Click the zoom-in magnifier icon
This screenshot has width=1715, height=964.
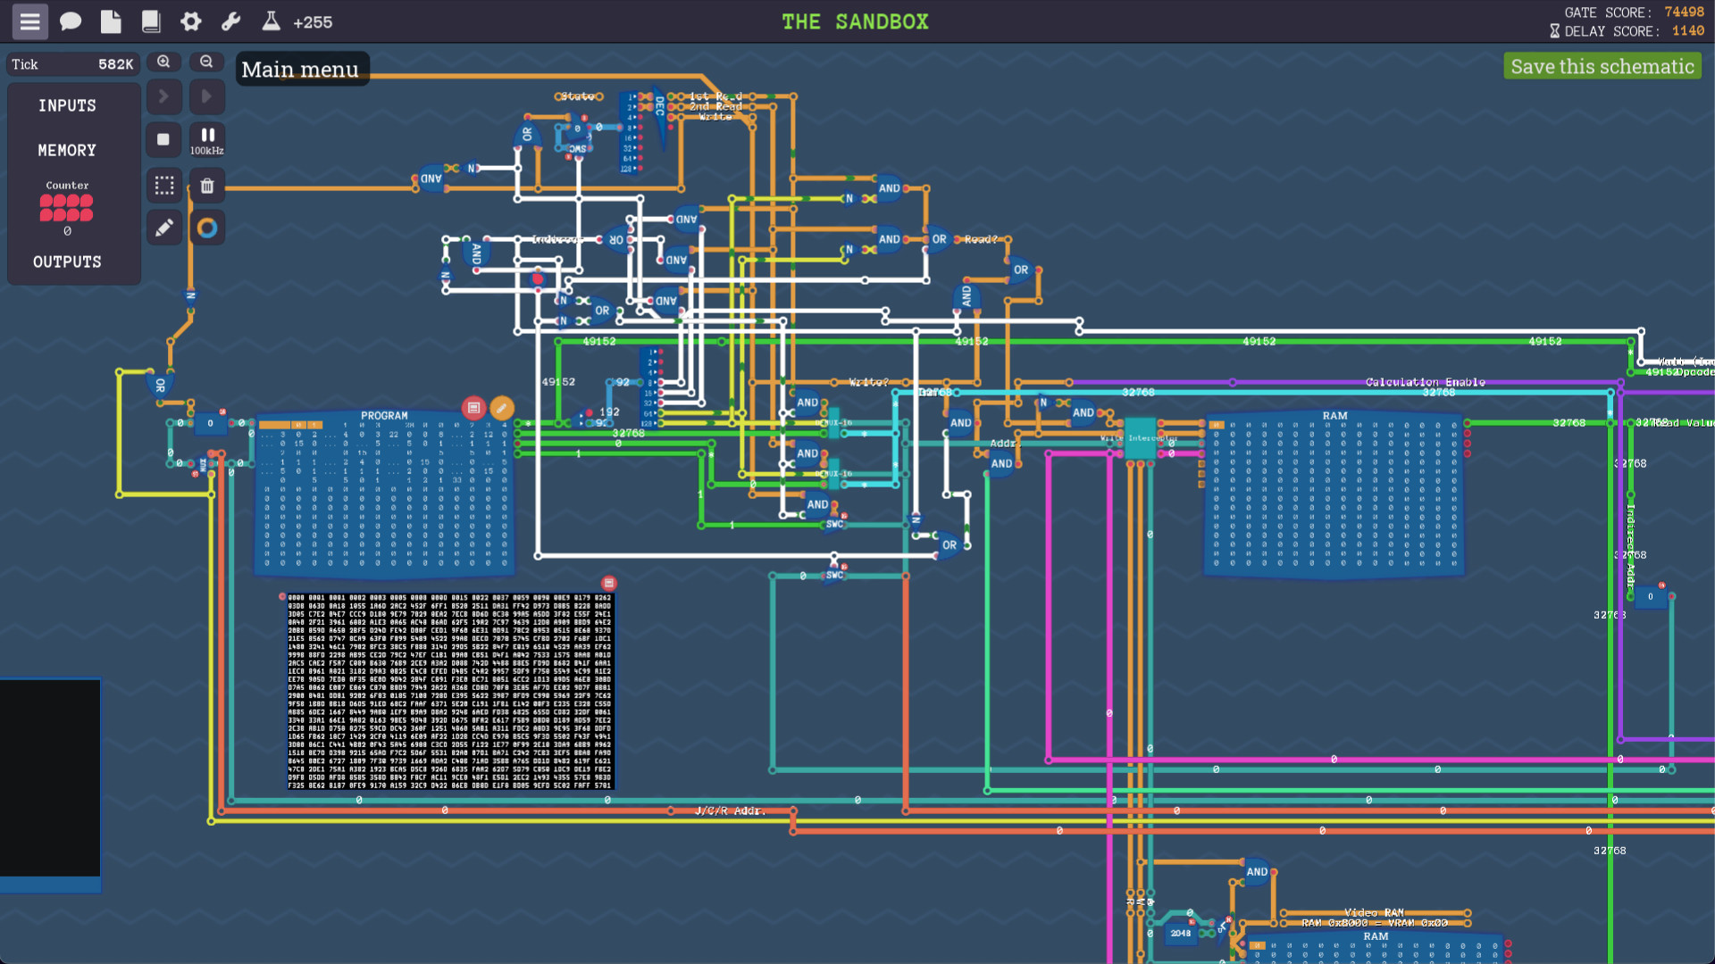(163, 62)
